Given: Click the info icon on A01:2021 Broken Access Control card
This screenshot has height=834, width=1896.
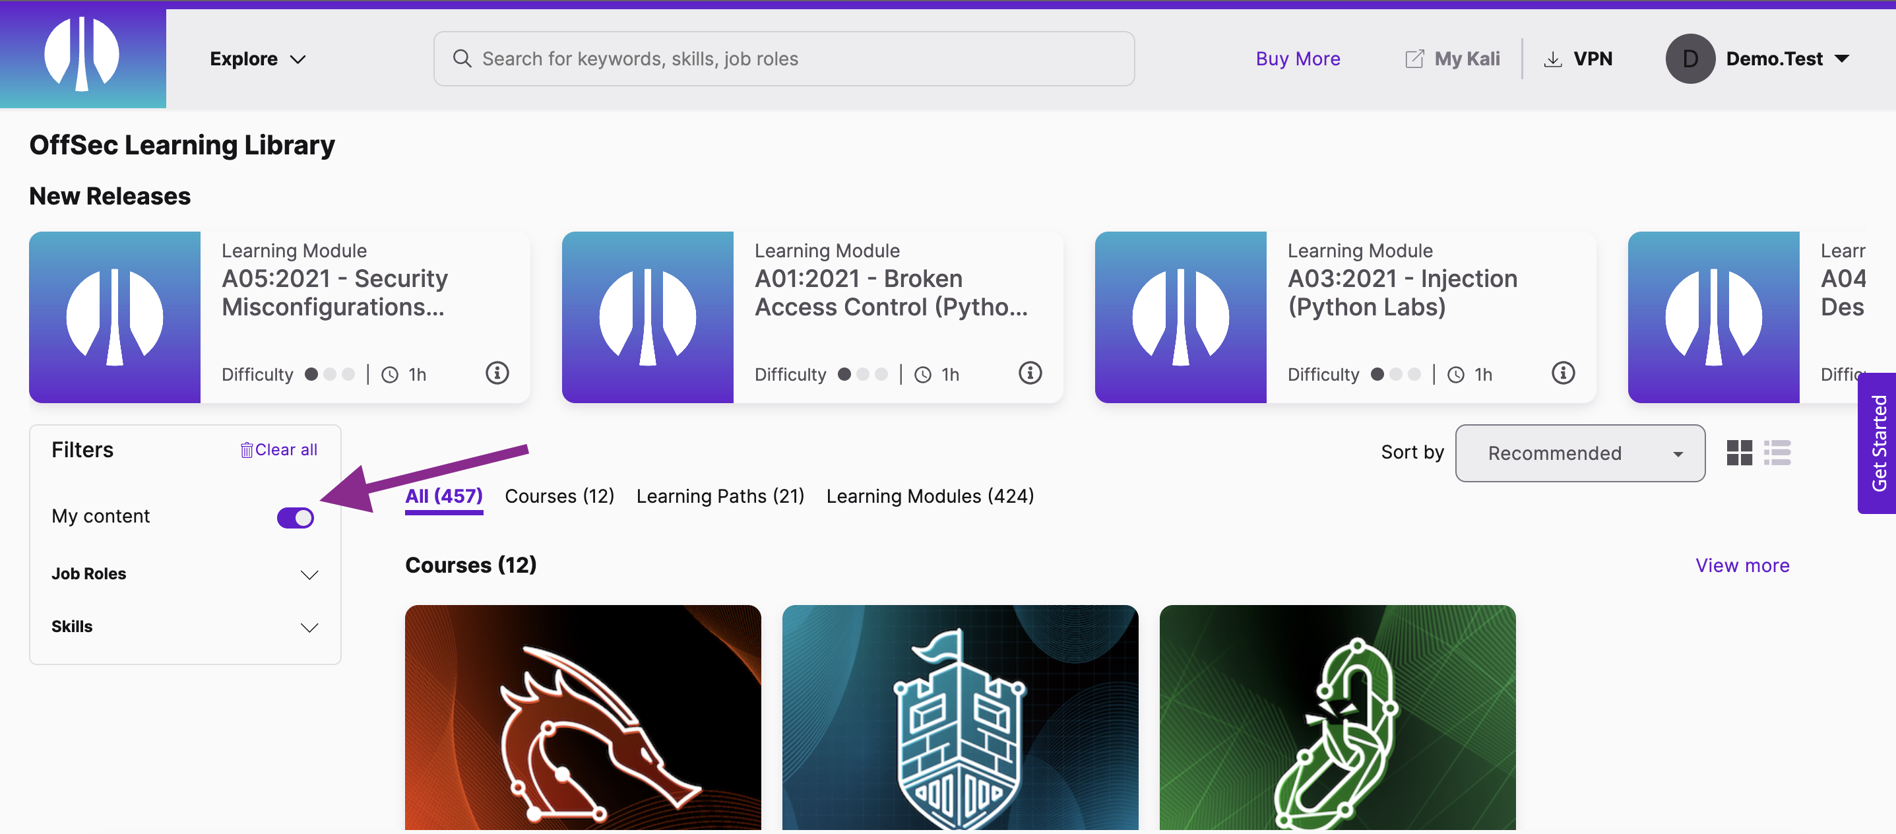Looking at the screenshot, I should coord(1030,373).
